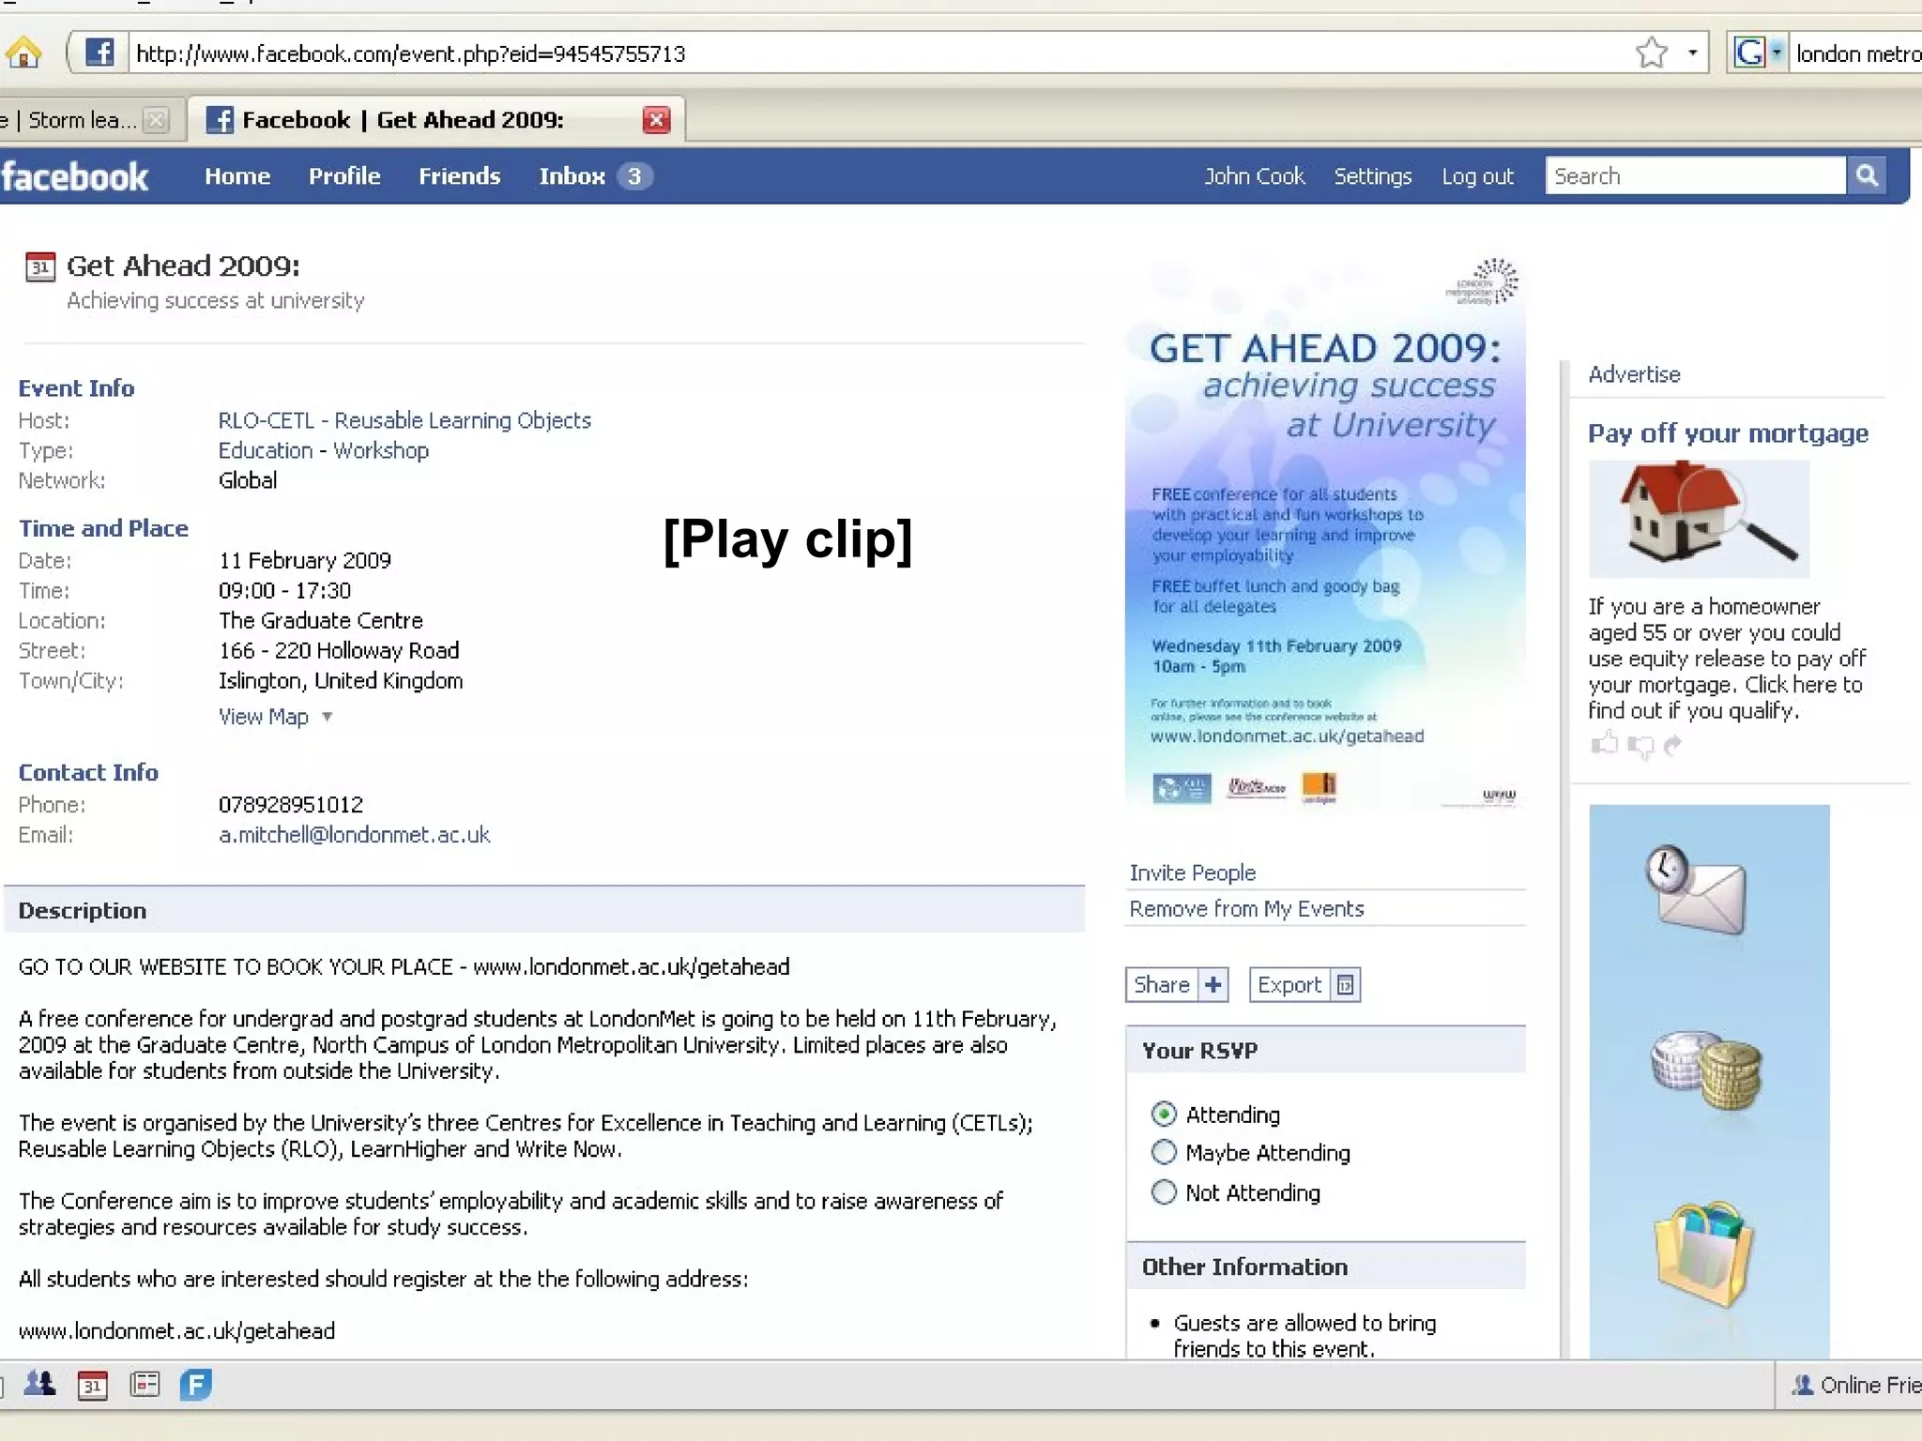Open search engine selector dropdown
The width and height of the screenshot is (1922, 1441).
(x=1776, y=52)
